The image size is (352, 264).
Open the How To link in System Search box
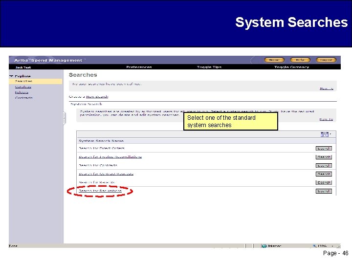click(326, 119)
